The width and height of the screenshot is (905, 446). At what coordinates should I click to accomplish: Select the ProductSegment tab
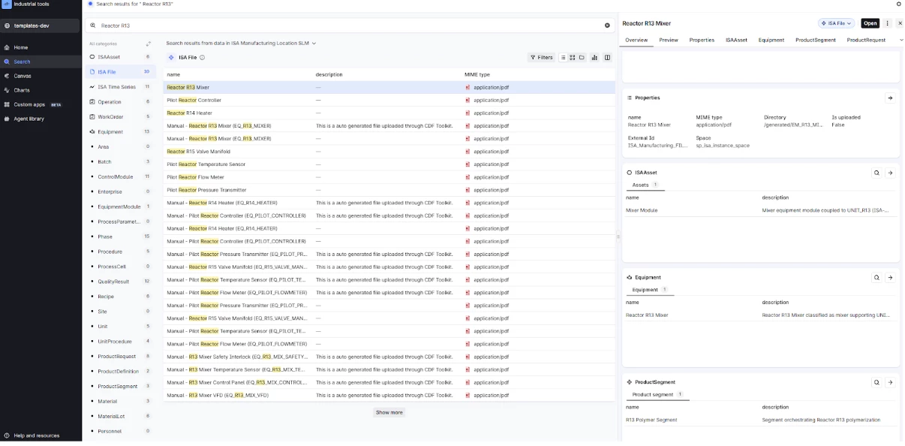point(815,40)
